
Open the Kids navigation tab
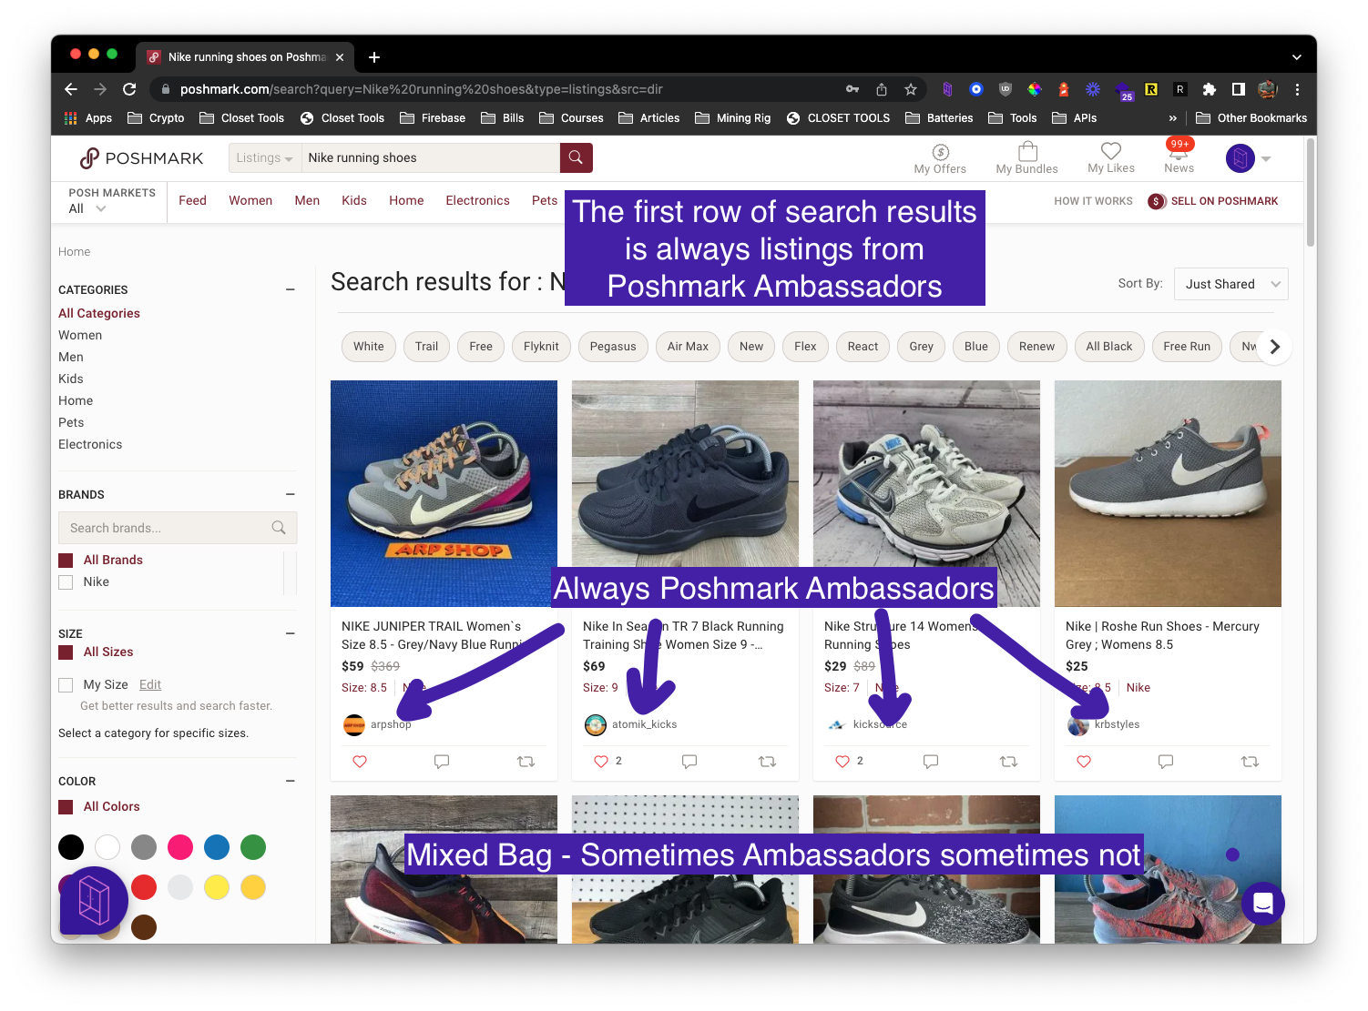coord(354,201)
